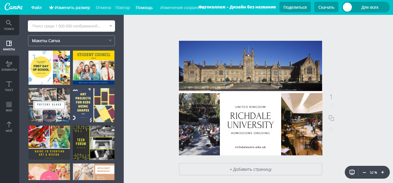Viewport: 393px width, 183px height.
Task: Choose the Pottery Class layout thumbnail
Action: click(x=49, y=105)
